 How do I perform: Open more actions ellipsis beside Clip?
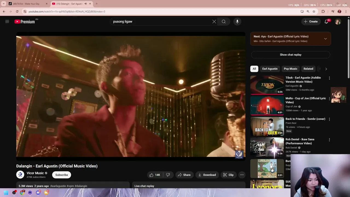click(242, 175)
